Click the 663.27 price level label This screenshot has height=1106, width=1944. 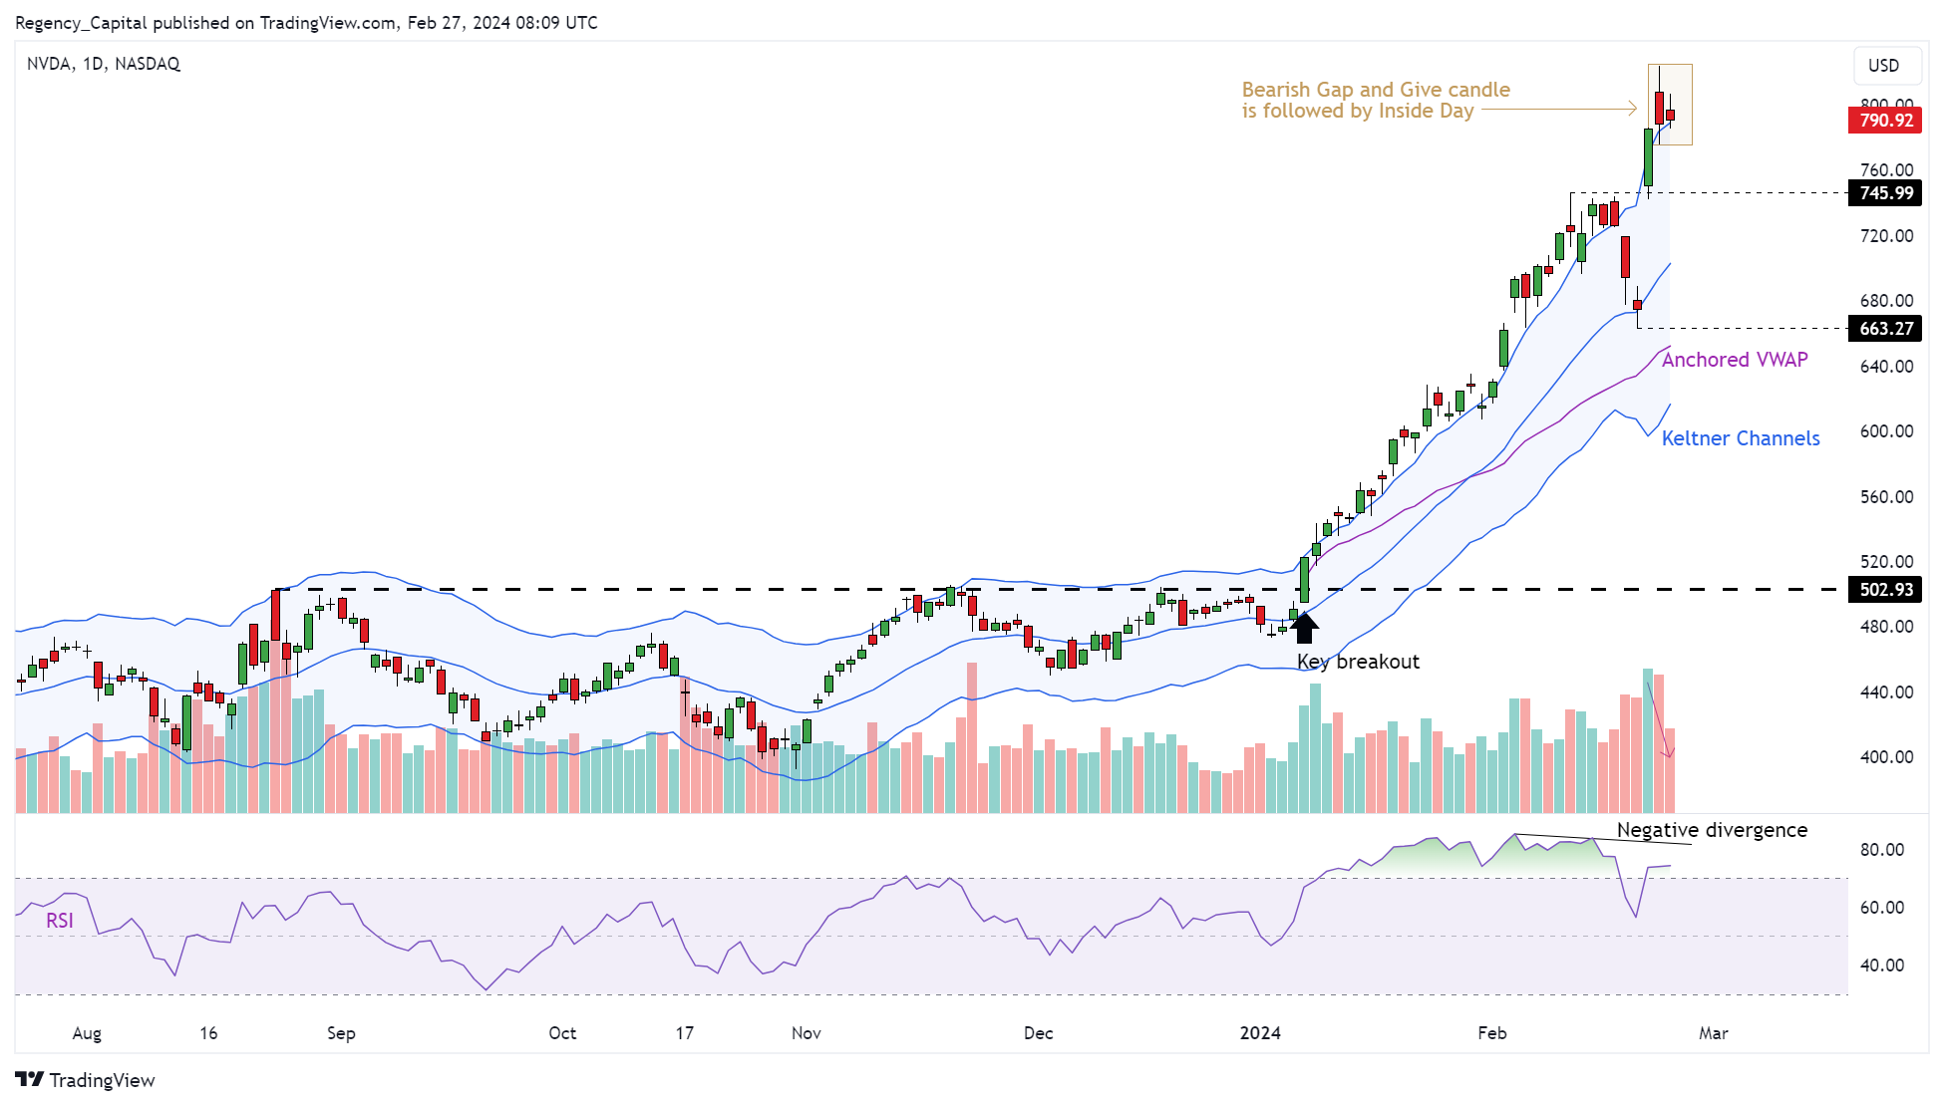[1884, 329]
